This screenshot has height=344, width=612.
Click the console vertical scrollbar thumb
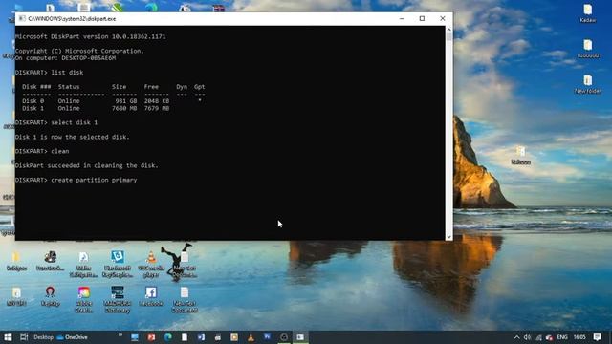(448, 37)
